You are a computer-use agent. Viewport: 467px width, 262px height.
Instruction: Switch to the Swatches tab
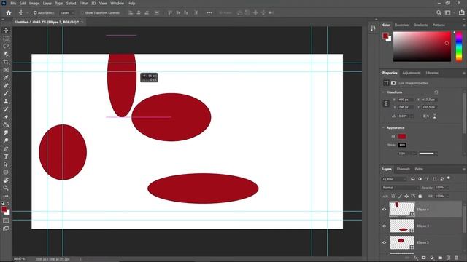402,25
